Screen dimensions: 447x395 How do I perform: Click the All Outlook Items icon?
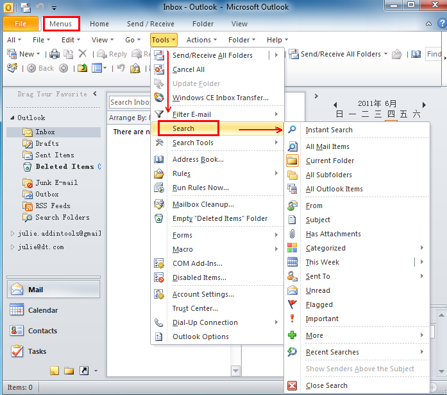(292, 189)
